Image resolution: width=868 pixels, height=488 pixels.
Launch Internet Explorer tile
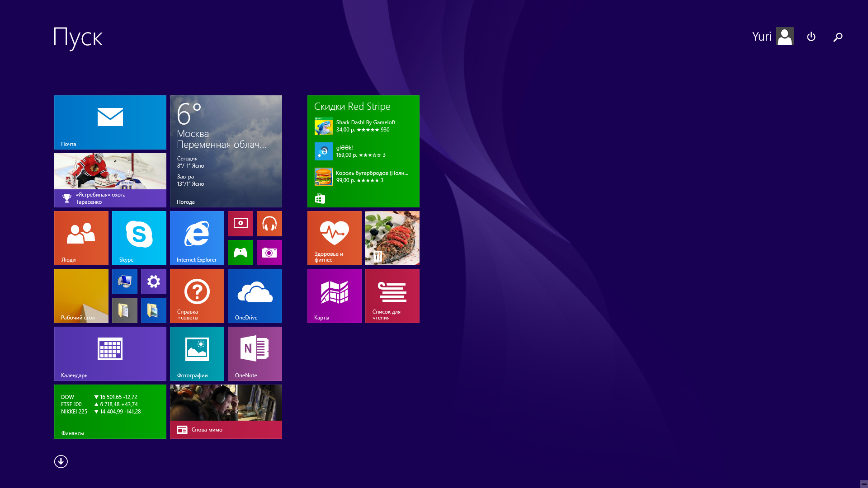tap(197, 238)
